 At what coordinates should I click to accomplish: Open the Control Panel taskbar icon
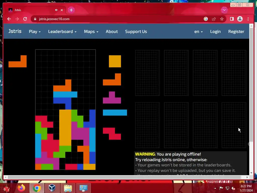click(83, 188)
